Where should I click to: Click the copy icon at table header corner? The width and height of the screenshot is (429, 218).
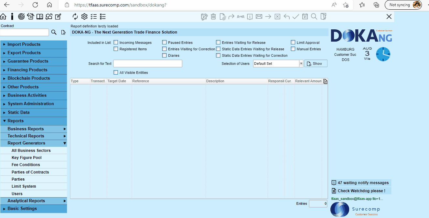(x=325, y=81)
